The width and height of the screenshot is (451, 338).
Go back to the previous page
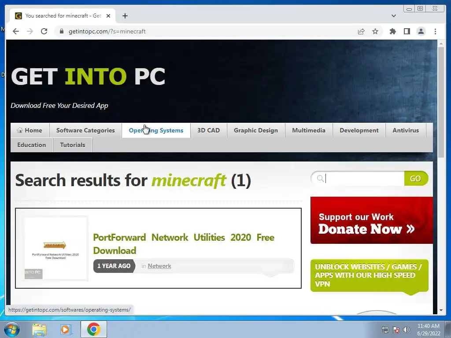tap(16, 31)
